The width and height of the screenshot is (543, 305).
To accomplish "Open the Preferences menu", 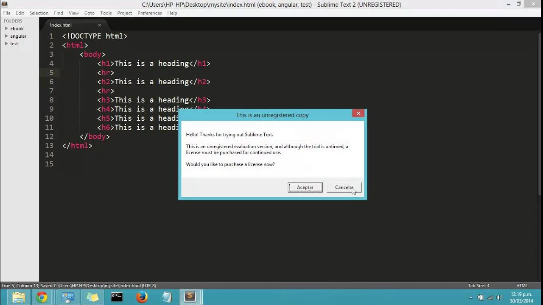I will click(x=149, y=13).
